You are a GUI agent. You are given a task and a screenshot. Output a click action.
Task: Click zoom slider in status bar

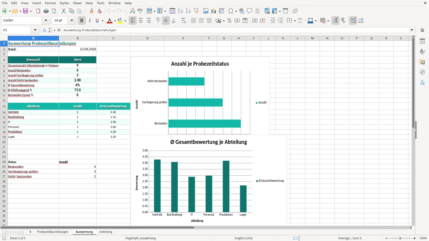[400, 238]
